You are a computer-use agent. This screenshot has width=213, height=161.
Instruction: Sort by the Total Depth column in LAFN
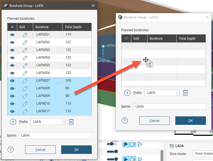coord(76,27)
